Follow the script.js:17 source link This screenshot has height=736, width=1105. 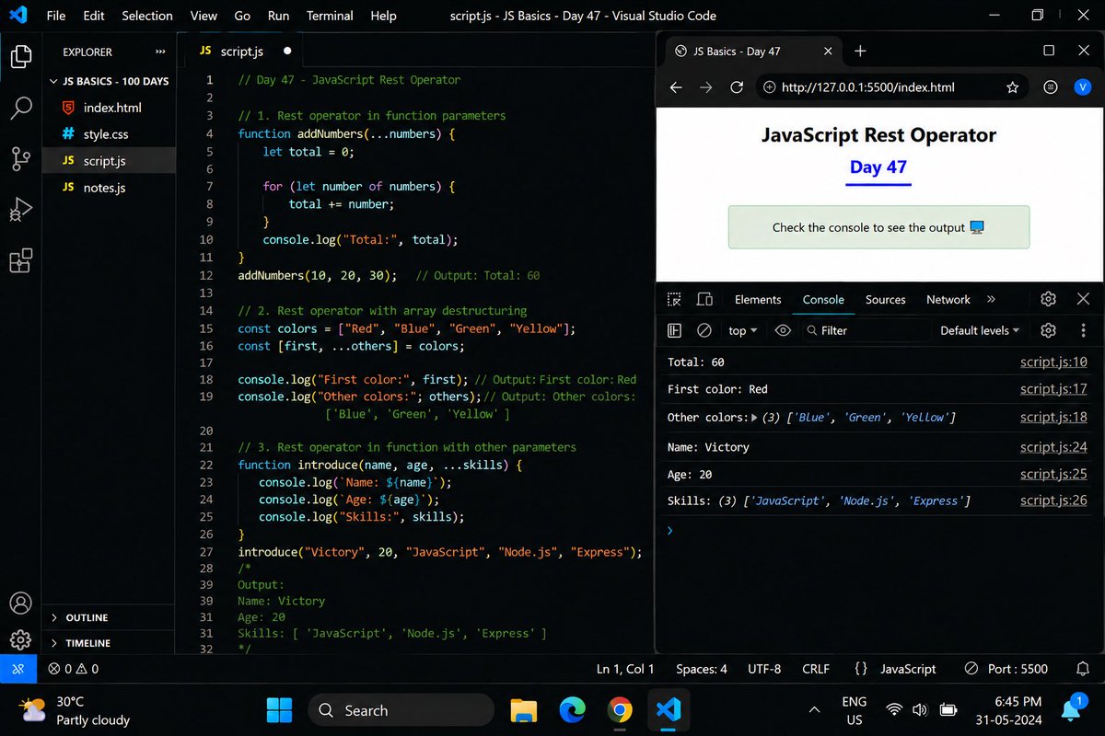coord(1053,390)
